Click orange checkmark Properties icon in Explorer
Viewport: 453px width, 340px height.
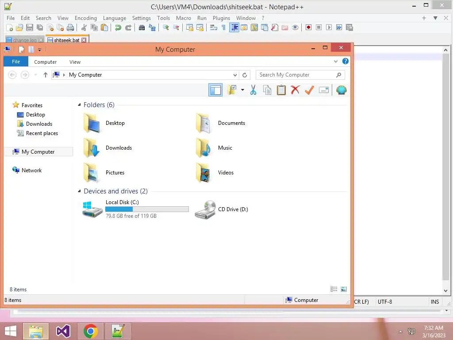[x=309, y=90]
